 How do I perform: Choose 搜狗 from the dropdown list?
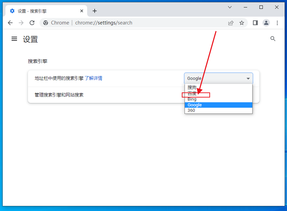pos(218,87)
